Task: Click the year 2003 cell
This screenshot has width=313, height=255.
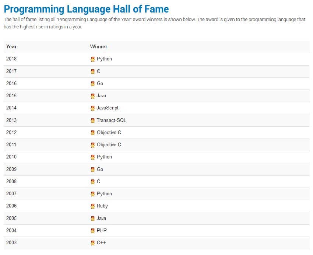Action: (x=11, y=242)
